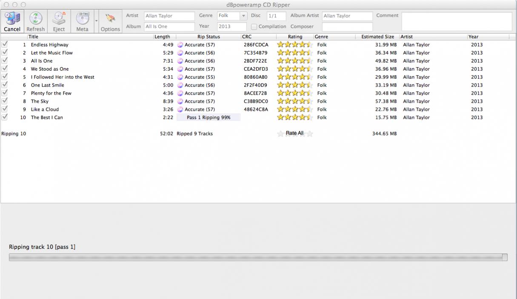Expand the arrow next to Meta button
The height and width of the screenshot is (299, 517).
point(96,20)
